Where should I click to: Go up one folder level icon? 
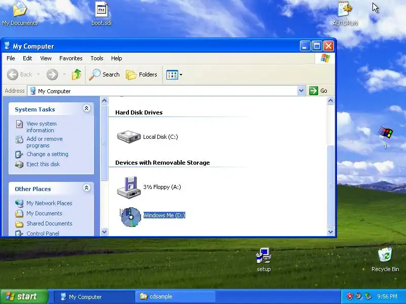point(77,74)
